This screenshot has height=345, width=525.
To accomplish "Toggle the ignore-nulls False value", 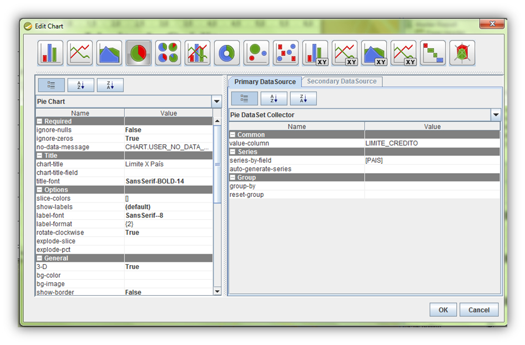I will click(168, 130).
